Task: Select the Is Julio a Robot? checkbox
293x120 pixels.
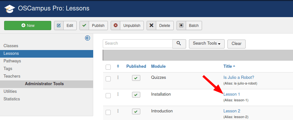Action: [x=108, y=79]
